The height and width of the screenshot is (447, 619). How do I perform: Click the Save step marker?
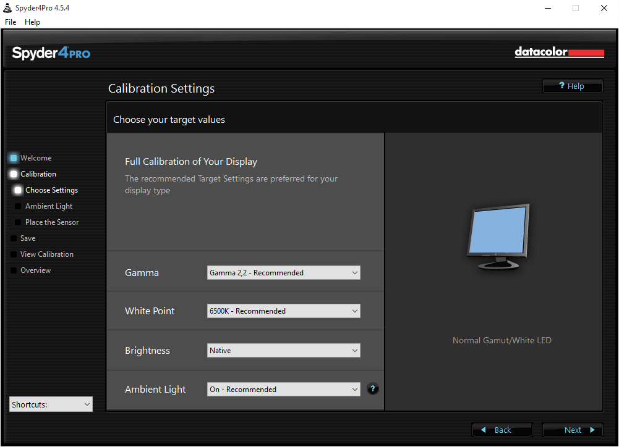coord(14,238)
